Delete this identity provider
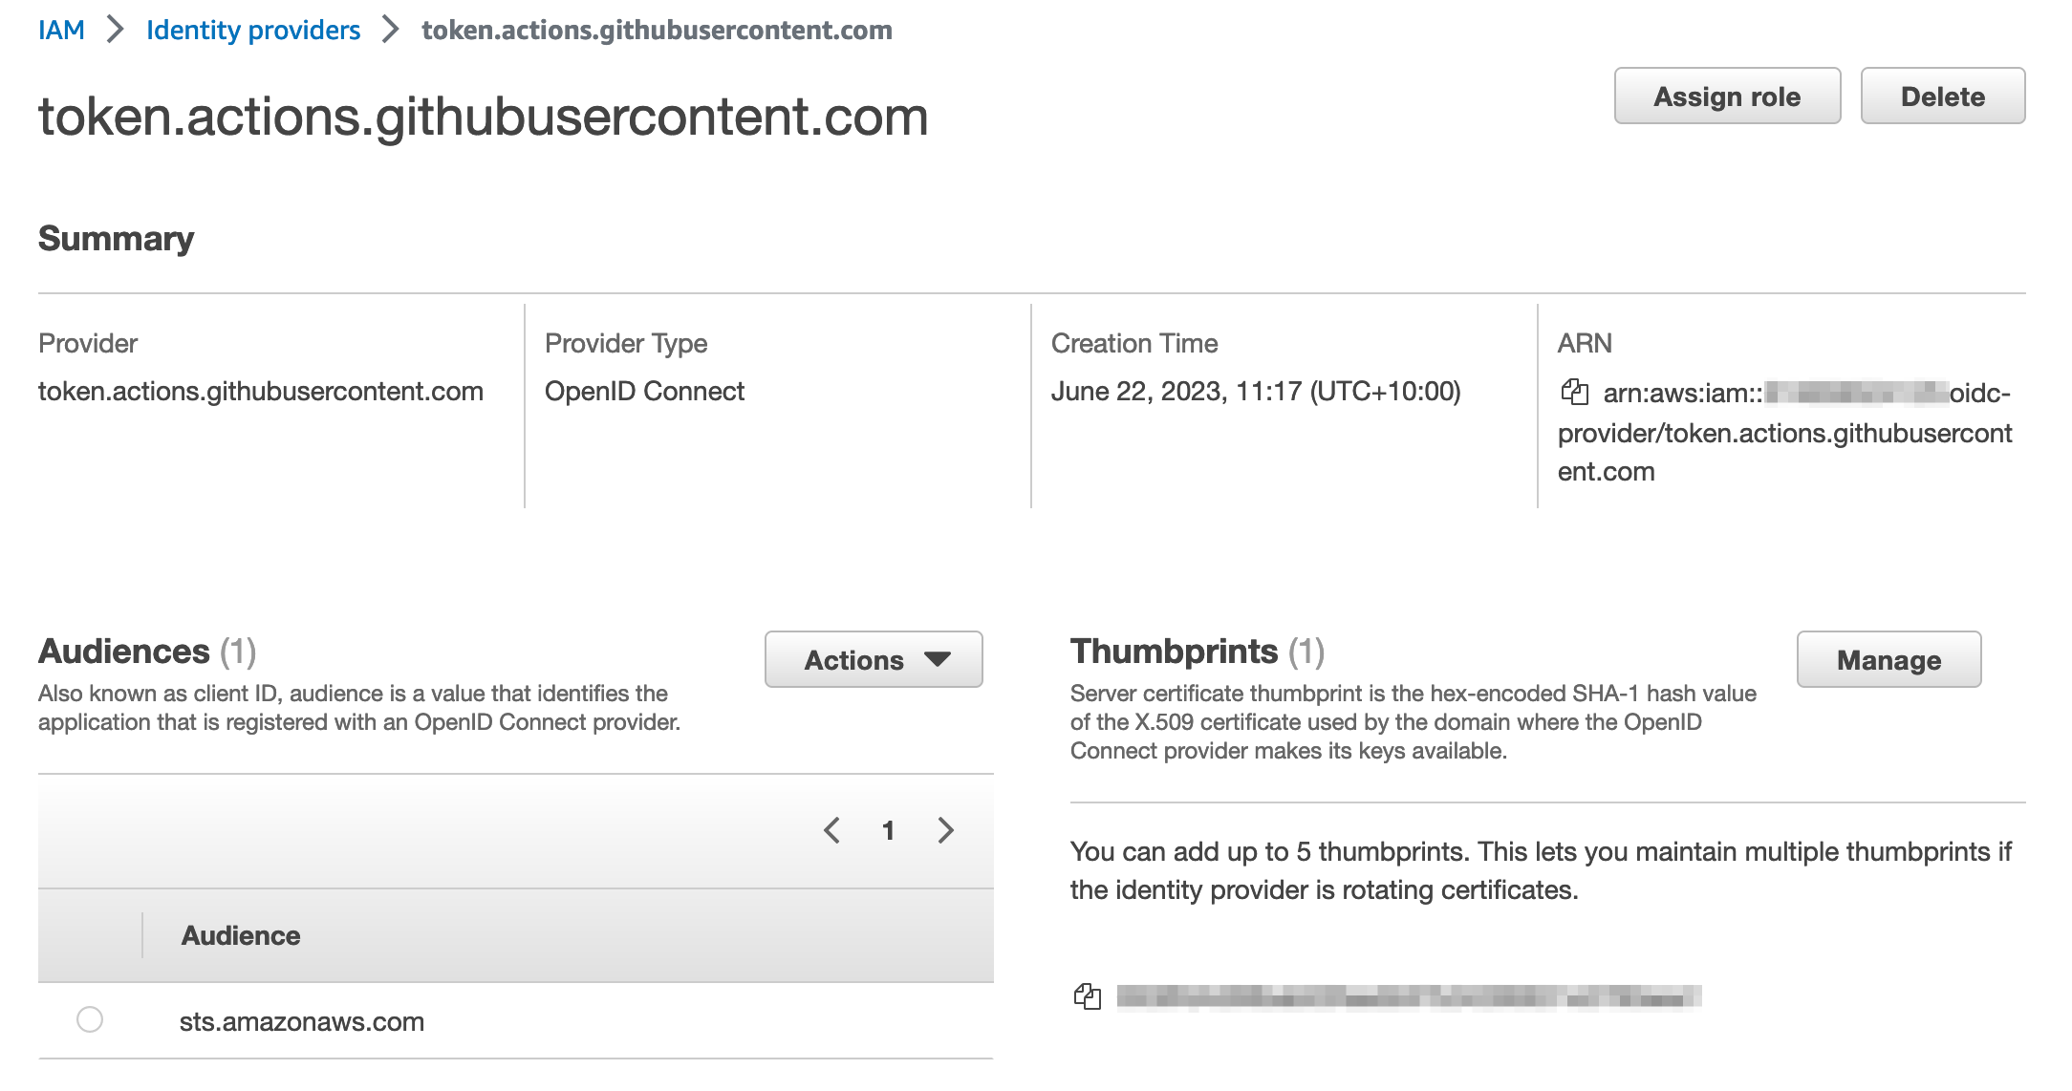2072x1091 pixels. tap(1942, 96)
